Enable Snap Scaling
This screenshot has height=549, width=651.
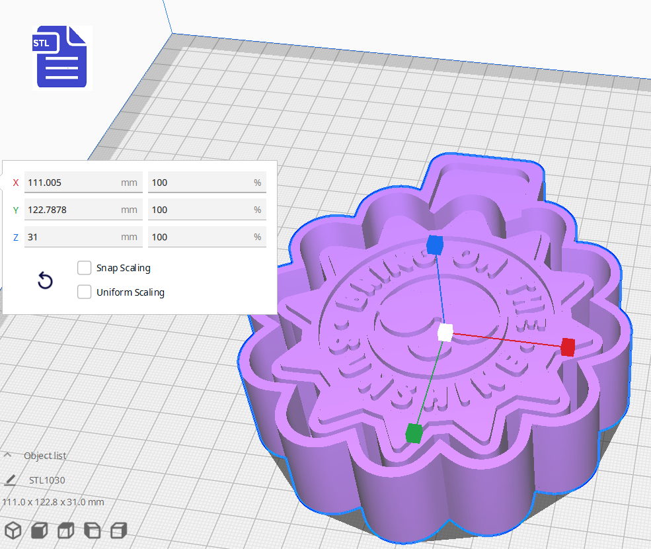tap(84, 268)
